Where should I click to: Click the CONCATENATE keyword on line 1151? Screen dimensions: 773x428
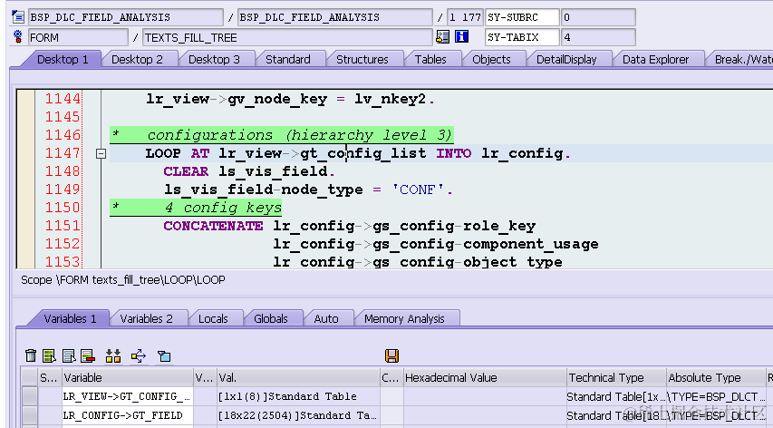(214, 226)
